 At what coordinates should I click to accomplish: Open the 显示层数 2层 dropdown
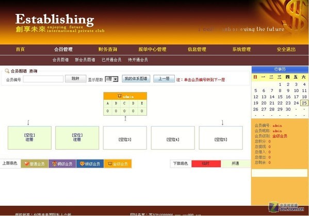click(x=111, y=79)
